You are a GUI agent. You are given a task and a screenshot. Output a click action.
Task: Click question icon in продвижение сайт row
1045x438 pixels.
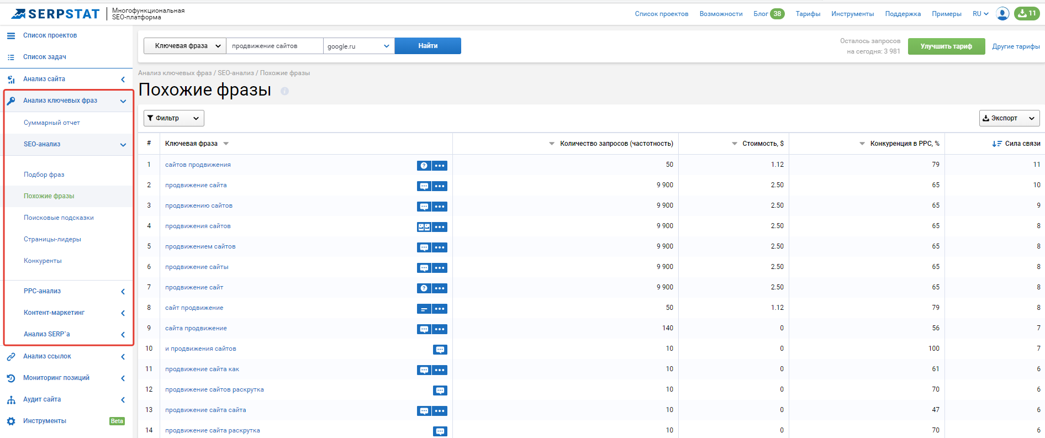coord(424,288)
